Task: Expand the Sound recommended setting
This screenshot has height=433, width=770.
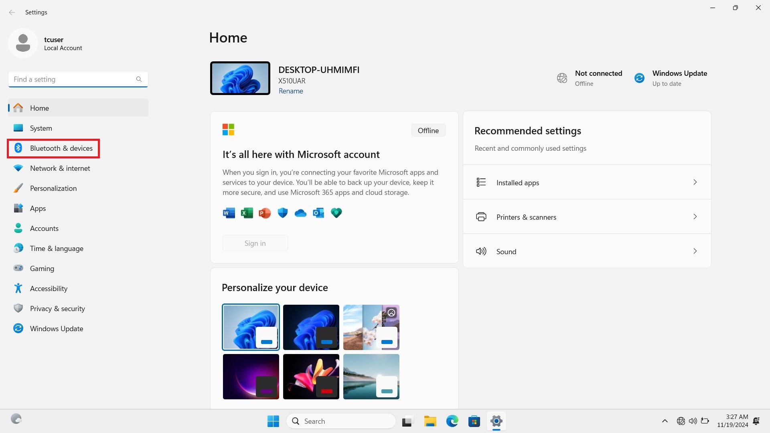Action: click(695, 251)
